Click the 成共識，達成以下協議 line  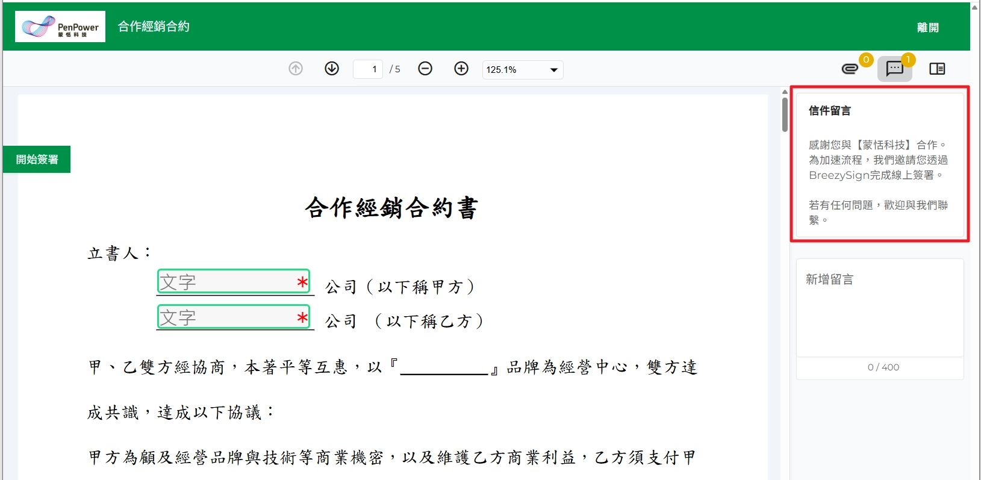click(181, 413)
